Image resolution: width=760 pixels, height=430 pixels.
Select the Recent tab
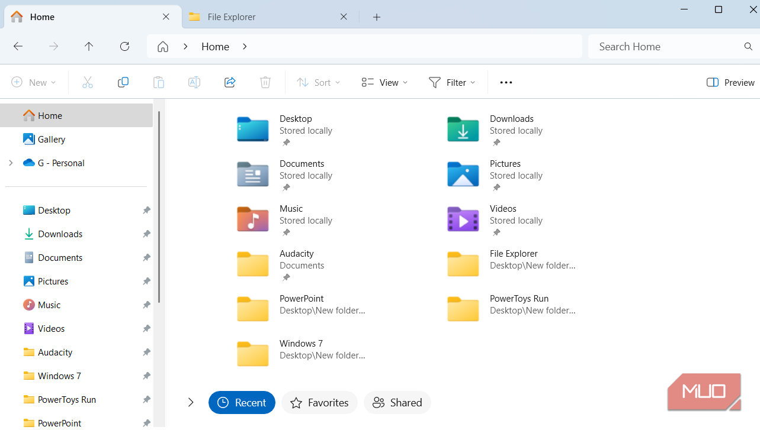click(x=242, y=403)
